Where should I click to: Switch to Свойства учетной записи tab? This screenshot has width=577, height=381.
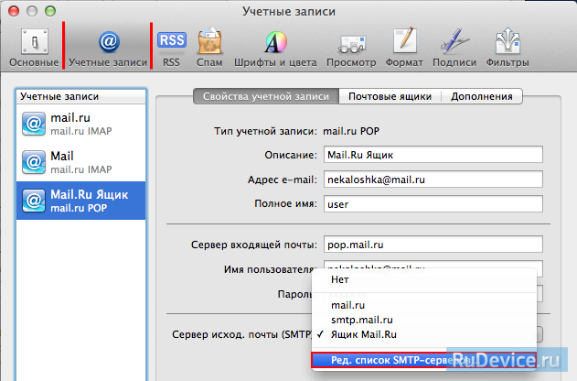coord(266,96)
